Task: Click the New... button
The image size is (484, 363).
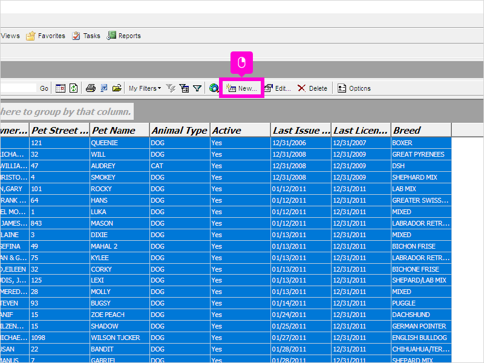Action: pyautogui.click(x=241, y=88)
